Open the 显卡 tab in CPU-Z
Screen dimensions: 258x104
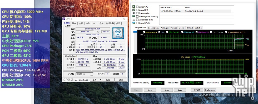pyautogui.click(x=101, y=24)
